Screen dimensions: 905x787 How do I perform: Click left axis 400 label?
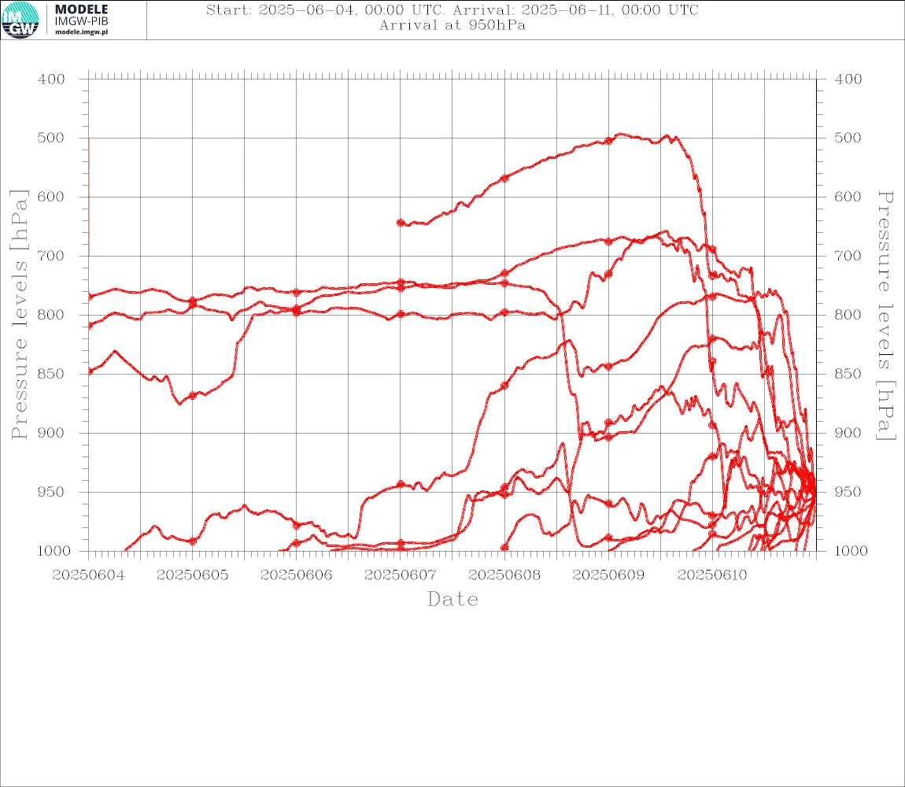point(51,79)
